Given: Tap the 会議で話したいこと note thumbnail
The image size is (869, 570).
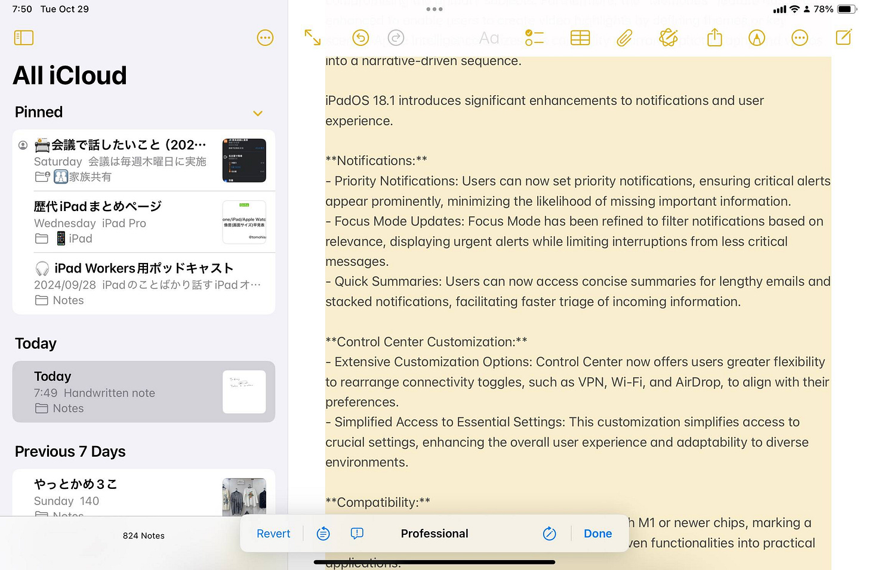Looking at the screenshot, I should pyautogui.click(x=244, y=160).
